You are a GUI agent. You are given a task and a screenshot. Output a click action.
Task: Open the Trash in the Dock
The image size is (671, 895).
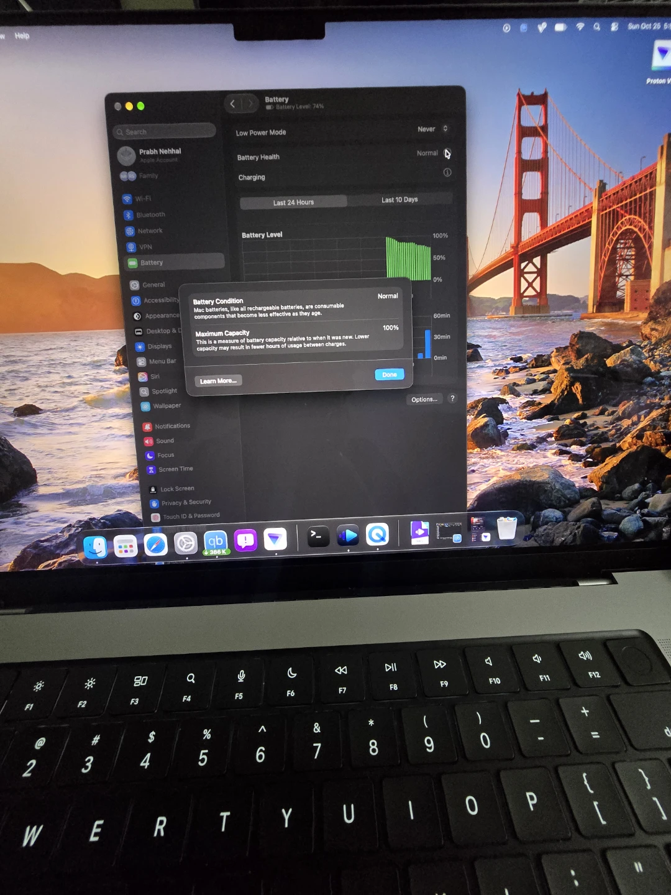(507, 528)
